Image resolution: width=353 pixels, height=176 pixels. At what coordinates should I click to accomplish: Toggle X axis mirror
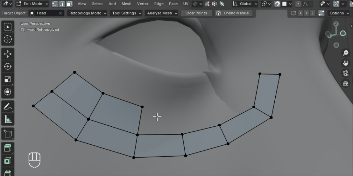(x=300, y=13)
